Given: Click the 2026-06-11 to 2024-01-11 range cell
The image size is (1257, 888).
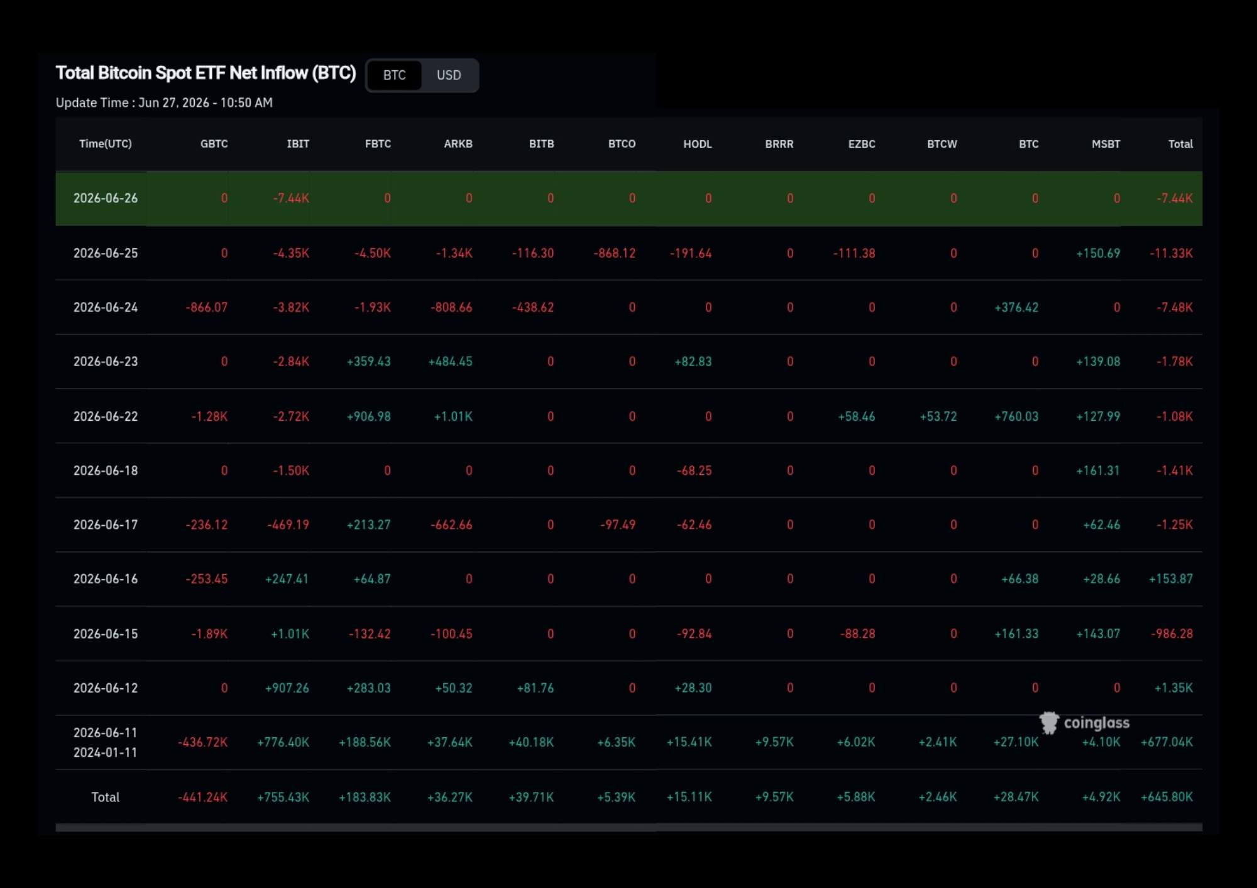Looking at the screenshot, I should pyautogui.click(x=106, y=742).
